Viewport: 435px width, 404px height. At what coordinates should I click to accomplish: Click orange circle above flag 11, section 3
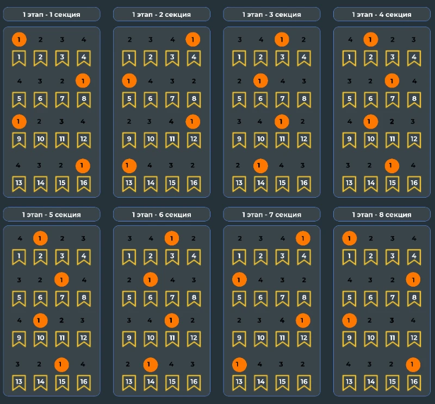(282, 122)
